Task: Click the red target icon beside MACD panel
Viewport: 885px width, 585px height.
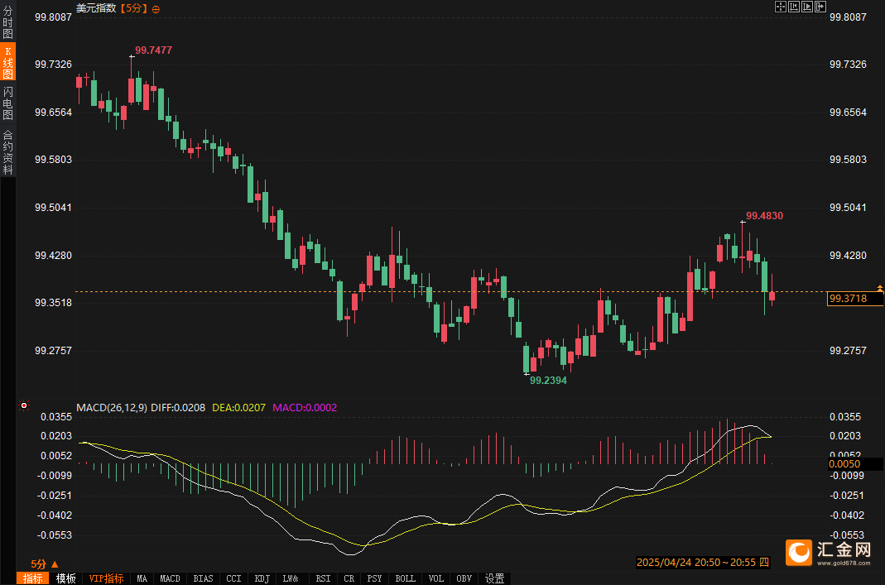Action: [x=24, y=406]
